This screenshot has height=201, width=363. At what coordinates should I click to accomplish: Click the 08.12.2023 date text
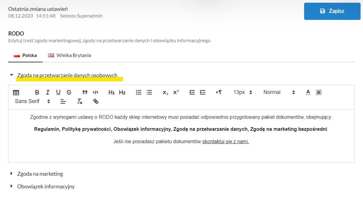[x=21, y=16]
